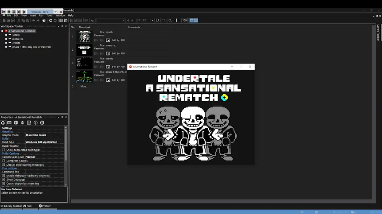Change Graphic mode 16 million colors value
Image resolution: width=382 pixels, height=214 pixels.
(44, 135)
